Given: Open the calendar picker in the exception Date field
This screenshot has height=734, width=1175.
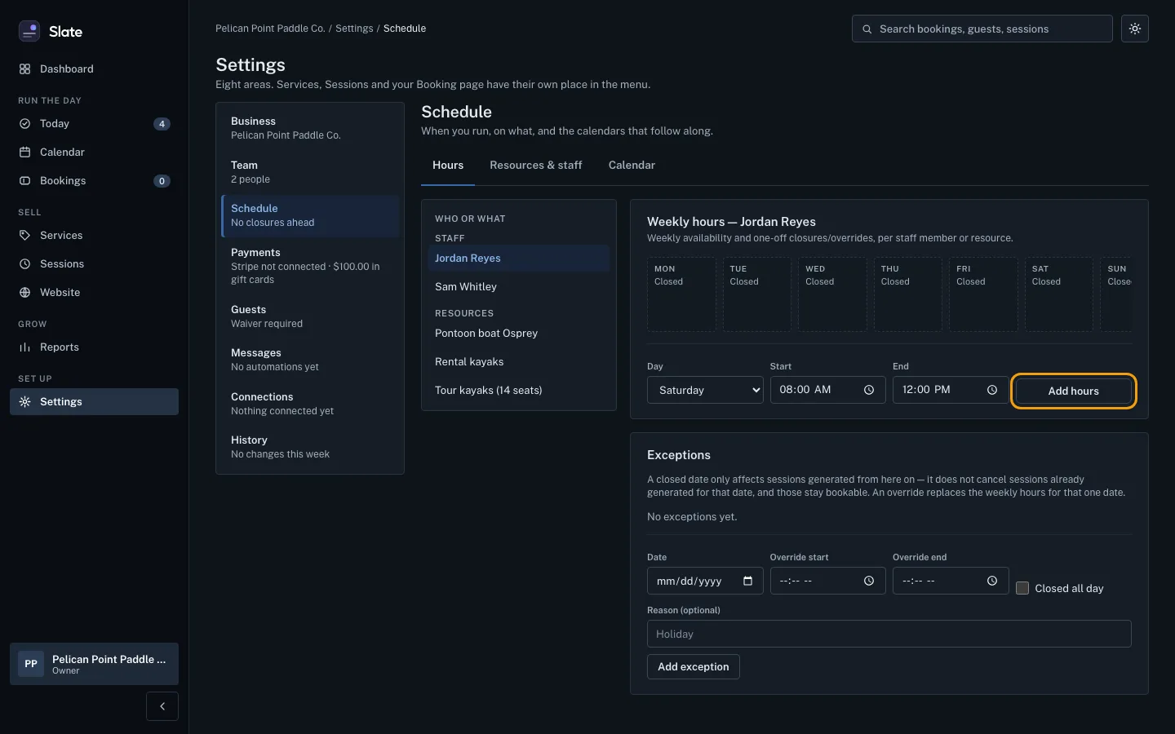Looking at the screenshot, I should (747, 581).
